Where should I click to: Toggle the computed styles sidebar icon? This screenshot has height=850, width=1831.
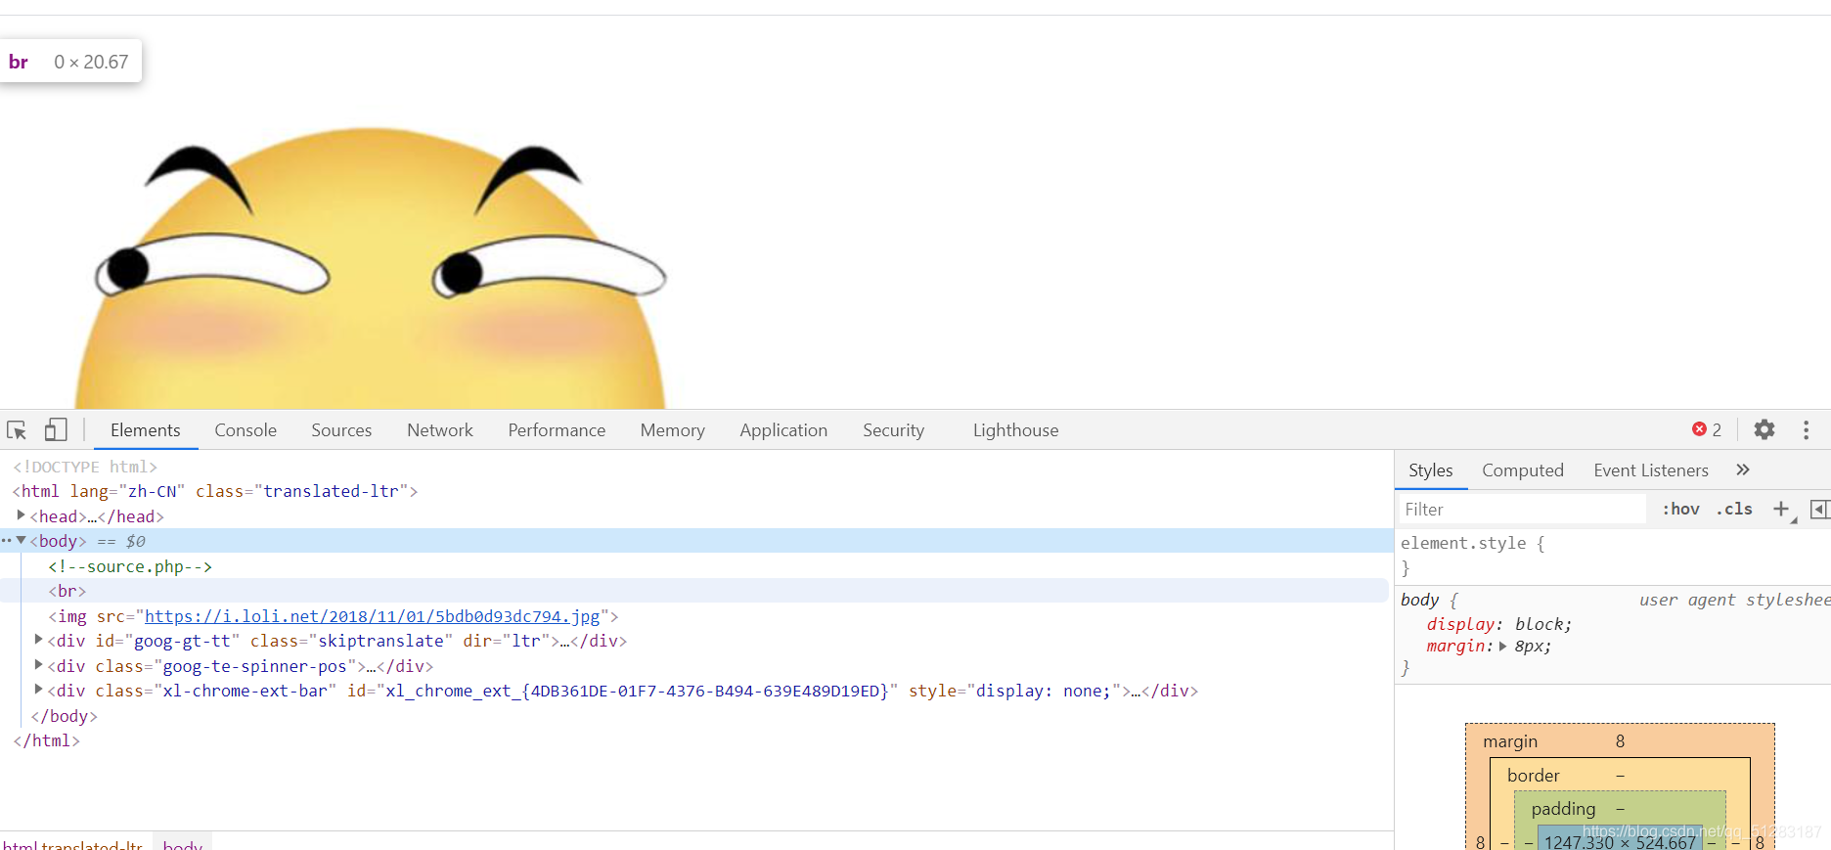[1819, 509]
